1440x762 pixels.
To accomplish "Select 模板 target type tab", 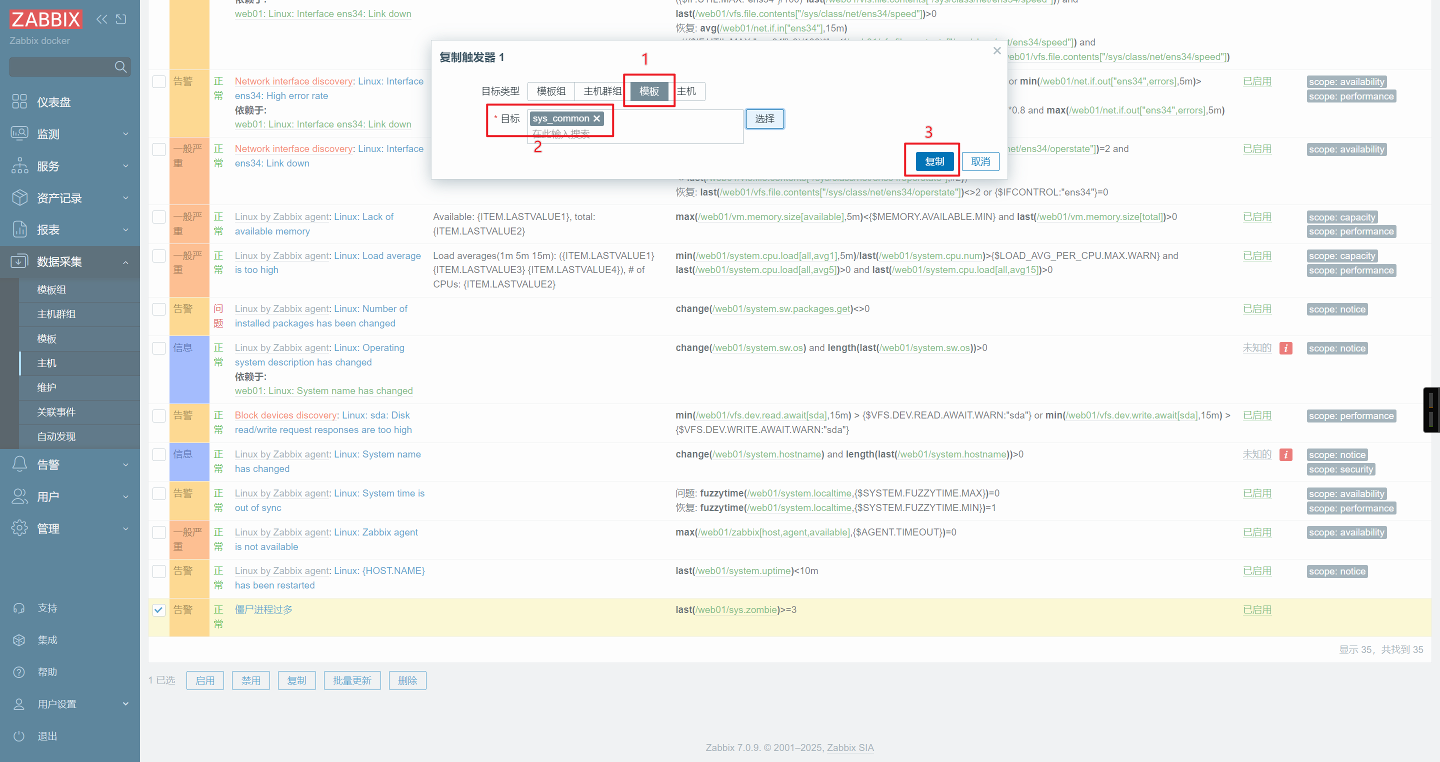I will 649,91.
